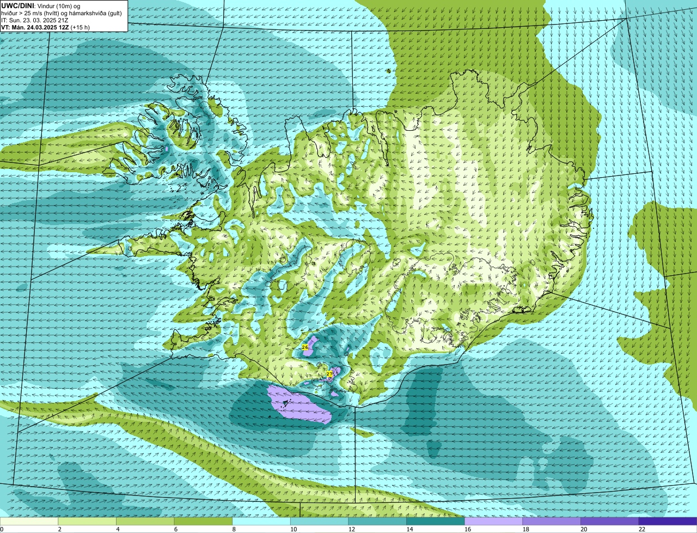Screen dimensions: 697x533
Task: Click the olive green 6–8 m/s legend swatch
Action: click(203, 521)
